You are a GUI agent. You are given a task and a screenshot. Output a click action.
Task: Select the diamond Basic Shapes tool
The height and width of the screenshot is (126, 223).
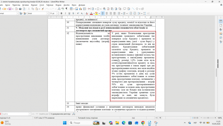pyautogui.click(x=137, y=9)
